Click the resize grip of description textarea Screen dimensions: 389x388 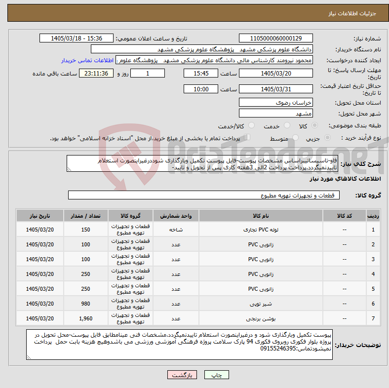[x=69, y=169]
